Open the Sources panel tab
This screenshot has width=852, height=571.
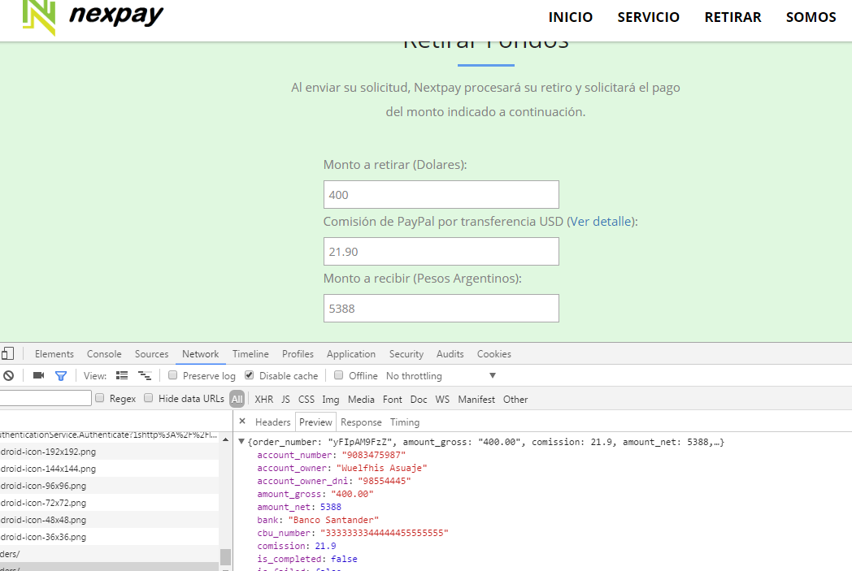coord(151,354)
